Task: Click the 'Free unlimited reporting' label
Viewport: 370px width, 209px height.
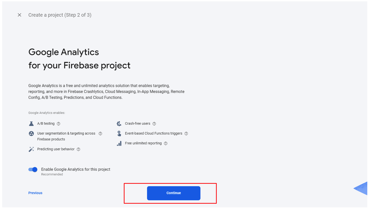Action: 143,143
